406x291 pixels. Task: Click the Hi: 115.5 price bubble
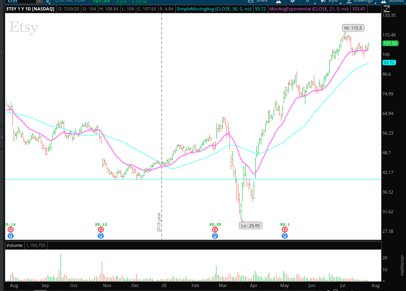tap(353, 28)
